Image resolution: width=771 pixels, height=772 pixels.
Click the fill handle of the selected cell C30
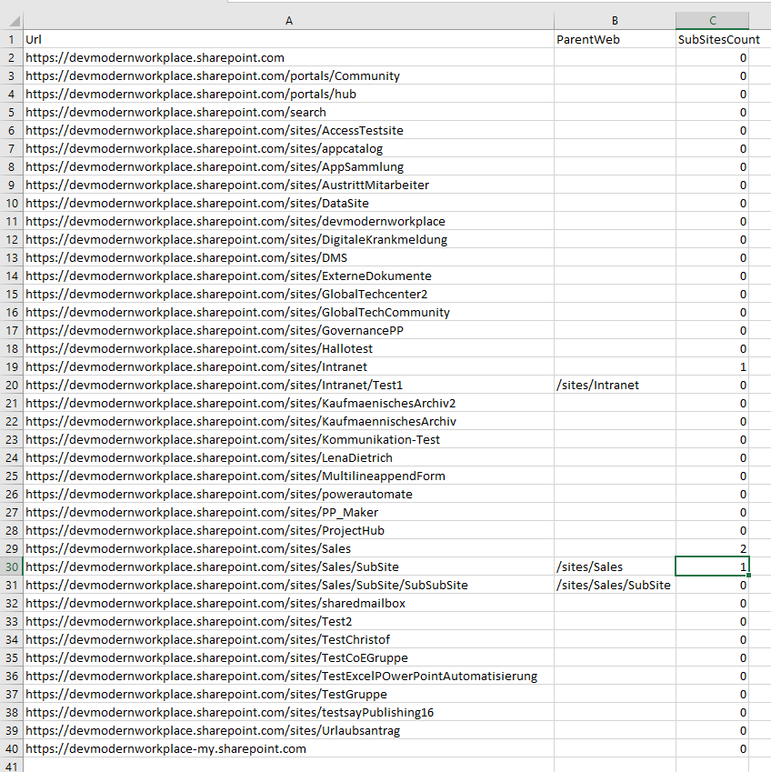pyautogui.click(x=748, y=576)
